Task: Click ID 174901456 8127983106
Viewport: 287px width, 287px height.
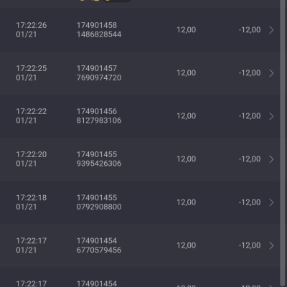Action: tap(99, 116)
